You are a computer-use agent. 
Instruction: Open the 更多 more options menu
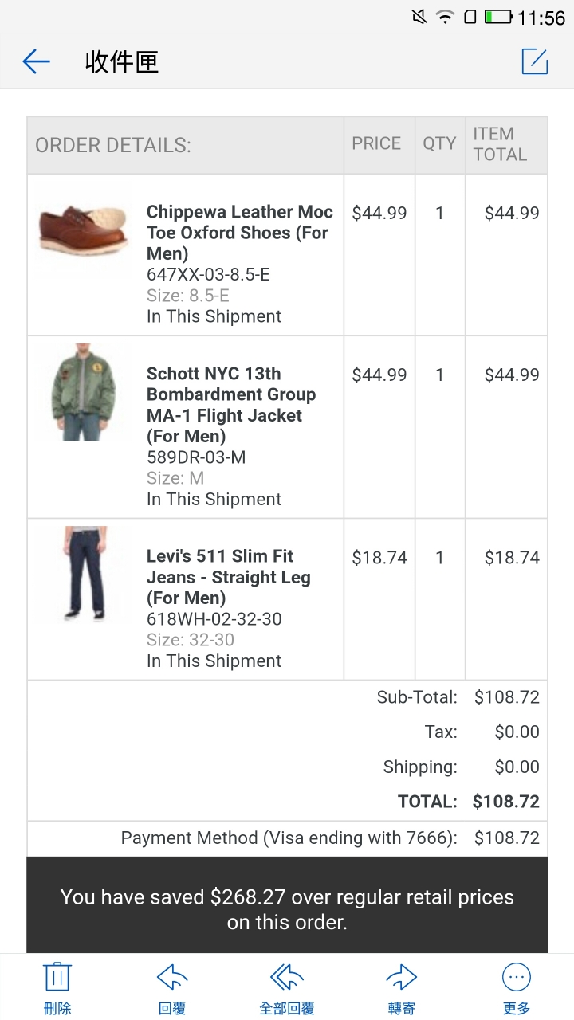click(x=517, y=987)
